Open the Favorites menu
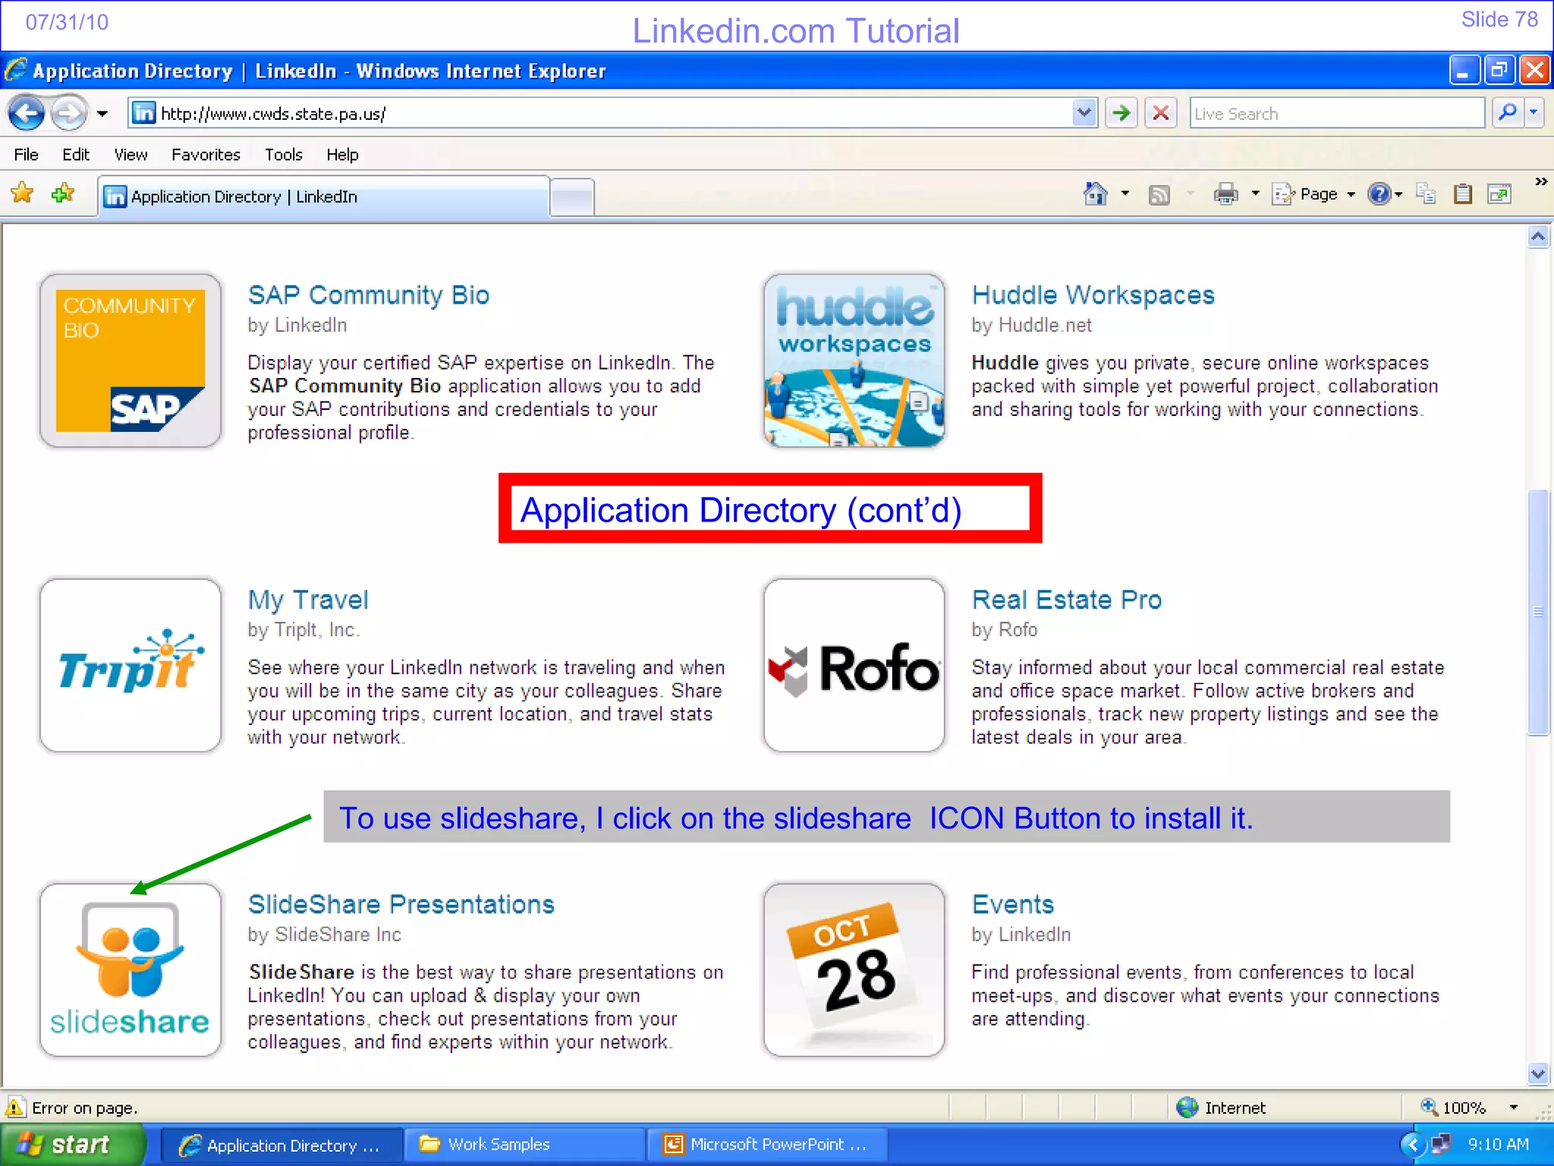Viewport: 1554px width, 1166px height. point(206,155)
